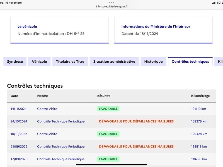223x167 pixels.
Task: Tap the date 19 novembre in status bar
Action: coord(13,3)
